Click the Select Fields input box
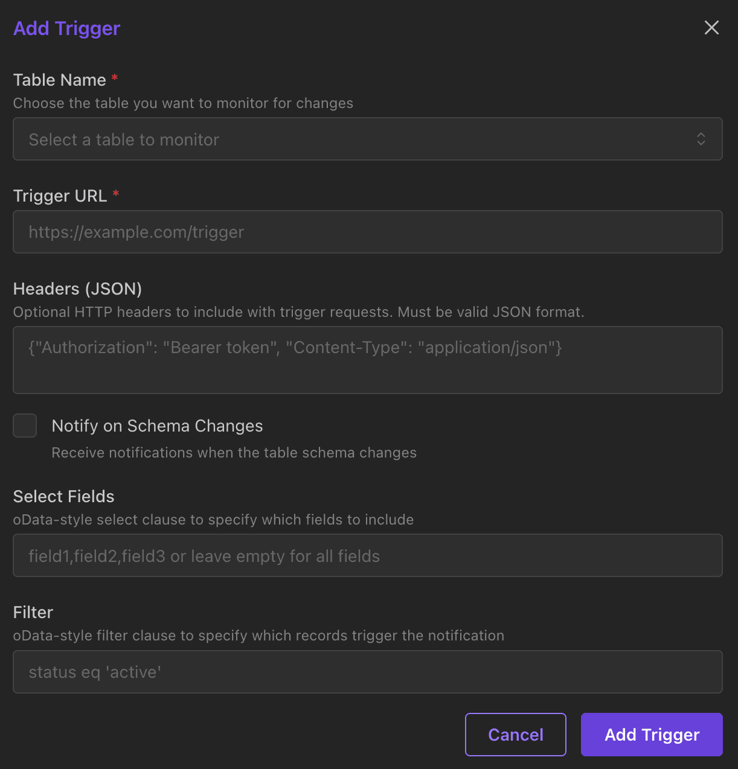 coord(368,555)
